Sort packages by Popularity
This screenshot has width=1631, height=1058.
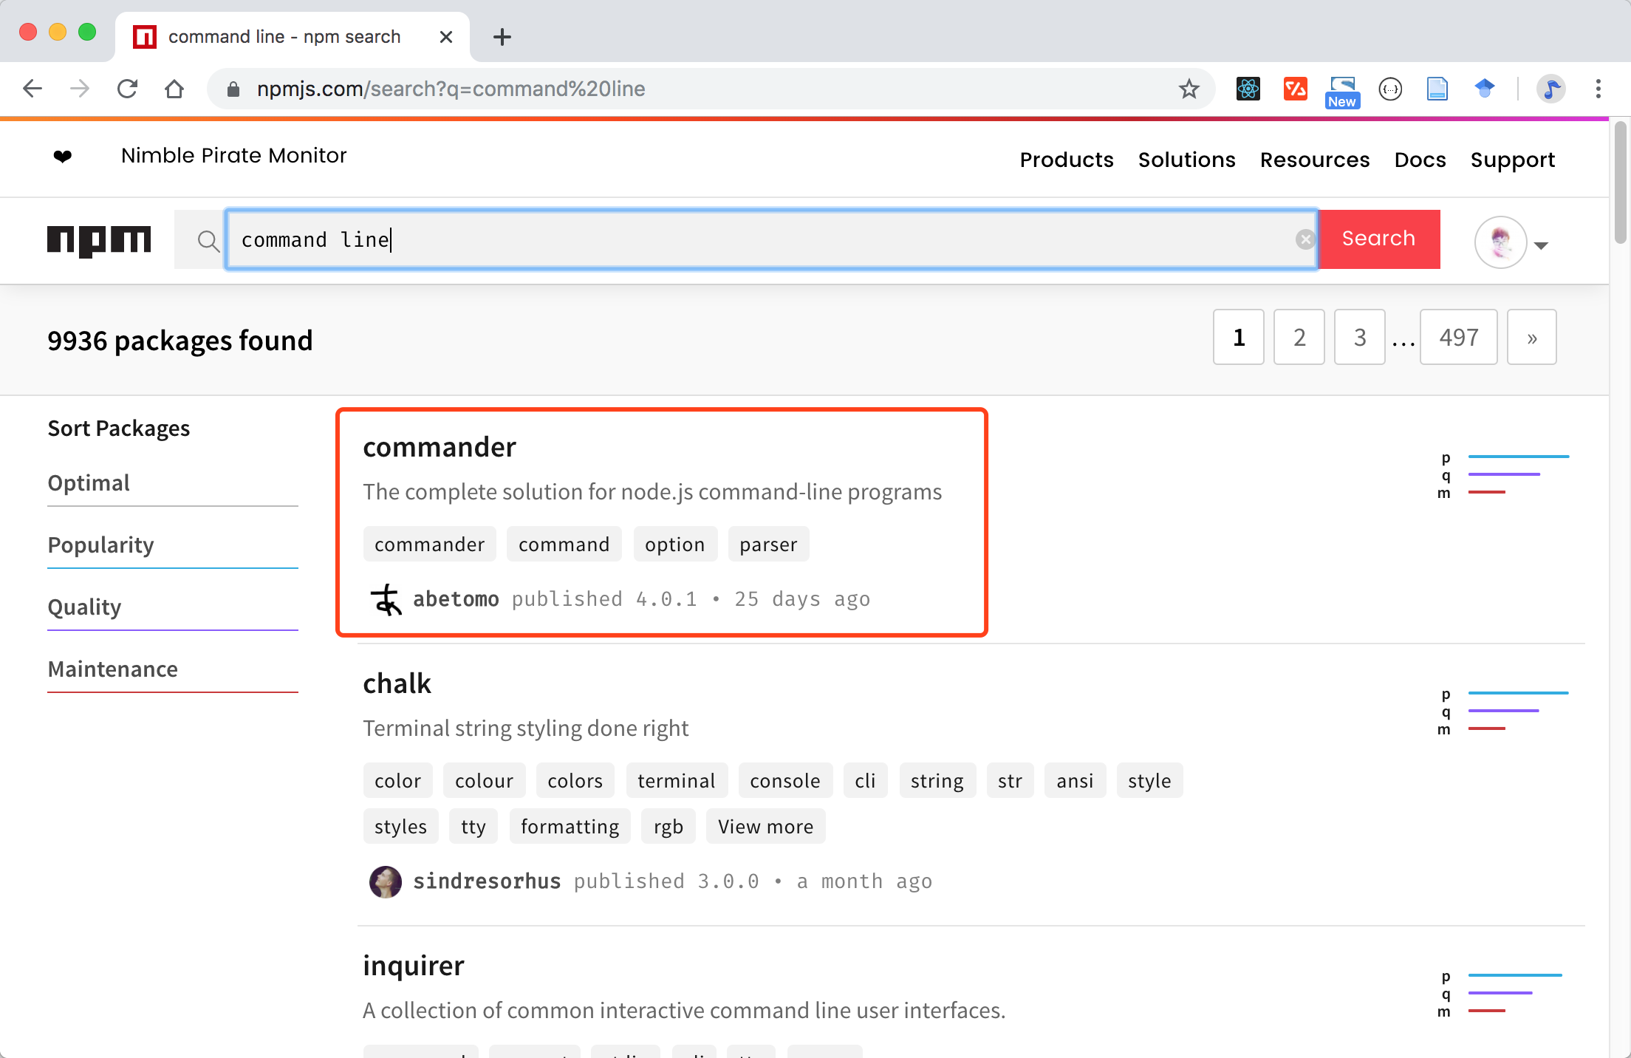[101, 545]
